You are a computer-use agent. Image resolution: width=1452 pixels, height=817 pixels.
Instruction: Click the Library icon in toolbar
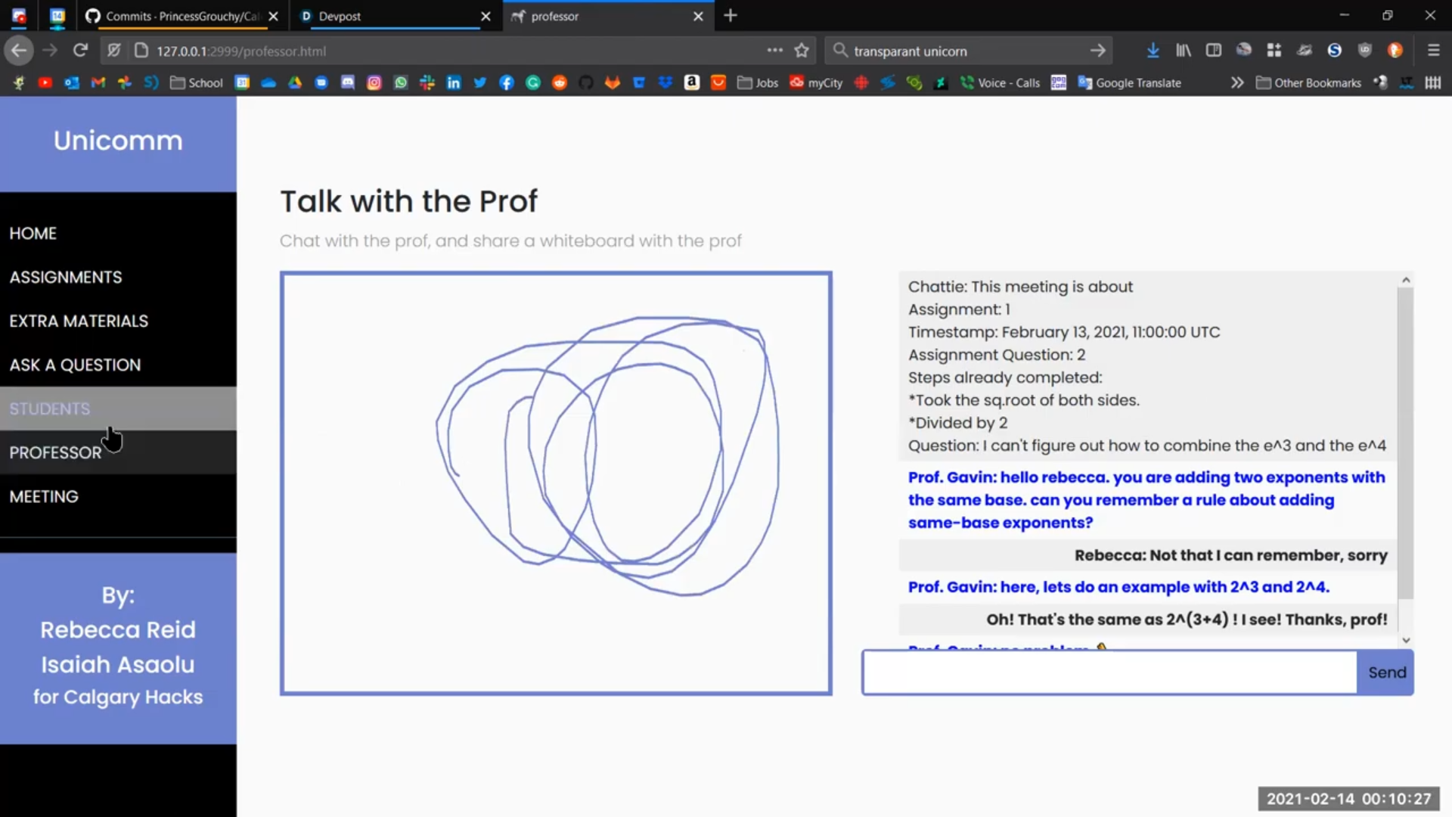click(x=1184, y=51)
